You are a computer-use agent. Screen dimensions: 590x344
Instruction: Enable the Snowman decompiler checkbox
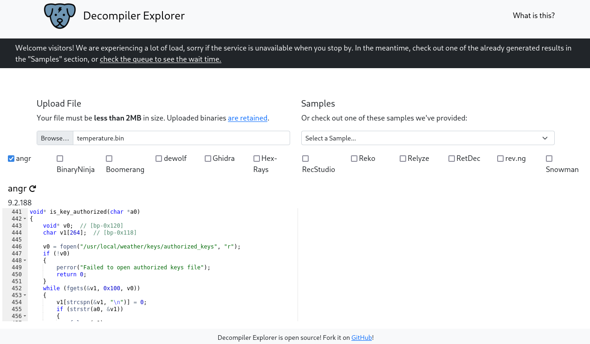549,159
